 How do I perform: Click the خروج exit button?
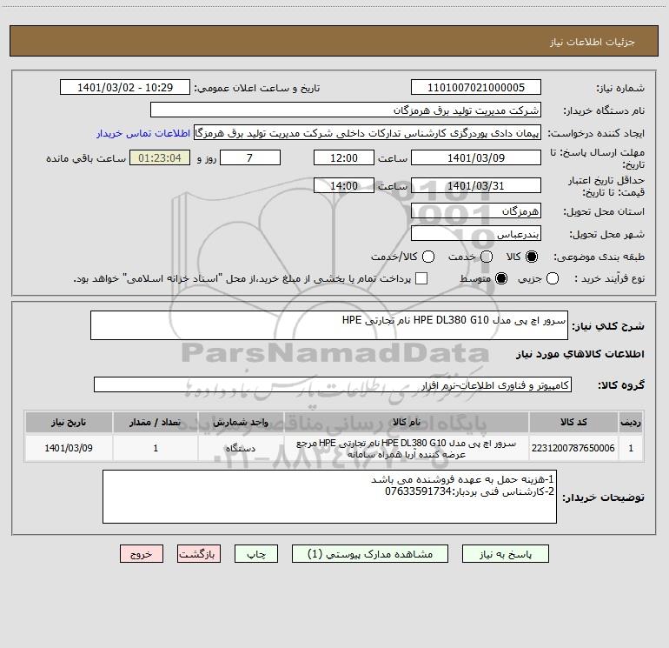142,554
